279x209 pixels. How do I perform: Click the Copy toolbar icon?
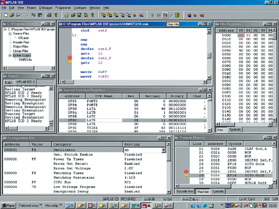click(x=33, y=15)
